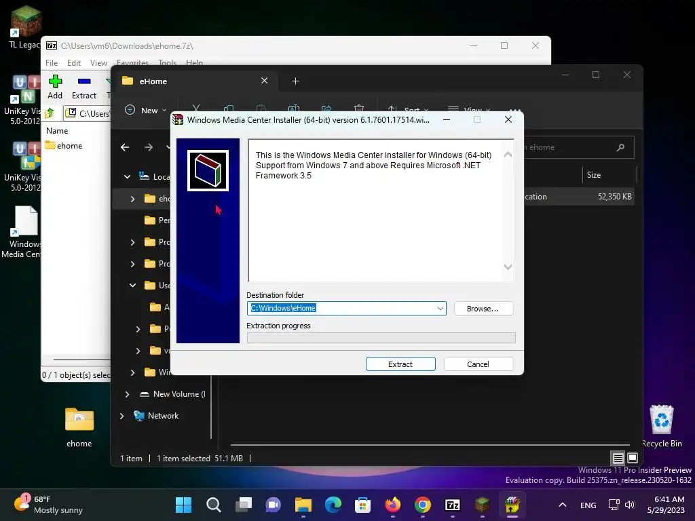Select Network in the navigation pane
Screen dimensions: 695x521
pyautogui.click(x=157, y=416)
